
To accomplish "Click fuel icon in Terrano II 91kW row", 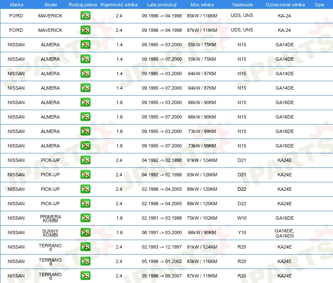I will (85, 246).
